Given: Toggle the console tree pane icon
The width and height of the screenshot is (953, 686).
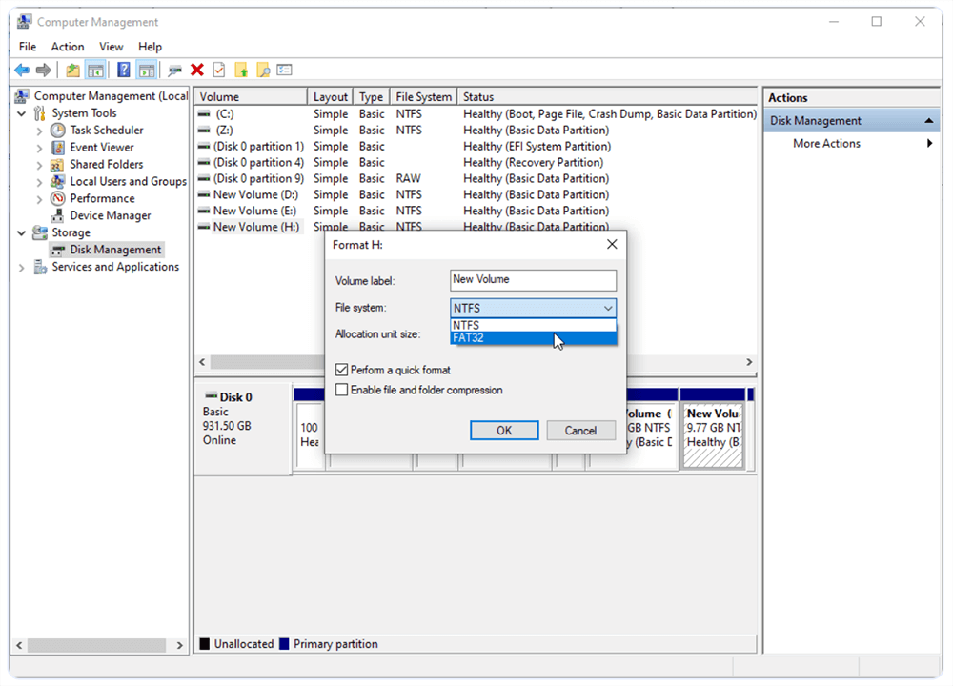Looking at the screenshot, I should coord(93,69).
